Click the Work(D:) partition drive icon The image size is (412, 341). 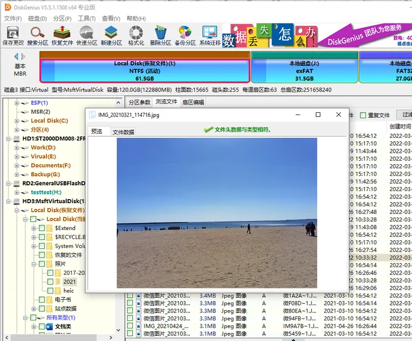click(25, 148)
